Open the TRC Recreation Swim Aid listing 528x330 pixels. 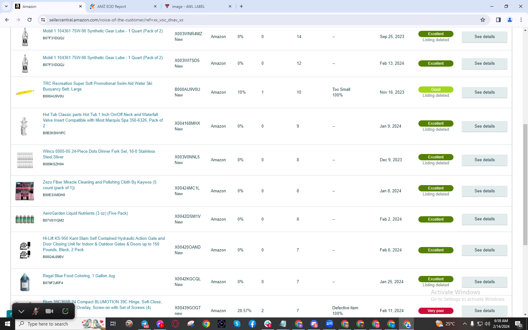coord(97,86)
